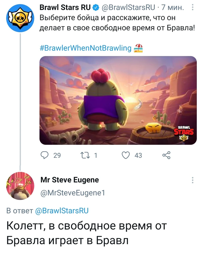The width and height of the screenshot is (203, 253).
Task: Click the blue verified badge
Action: 96,8
